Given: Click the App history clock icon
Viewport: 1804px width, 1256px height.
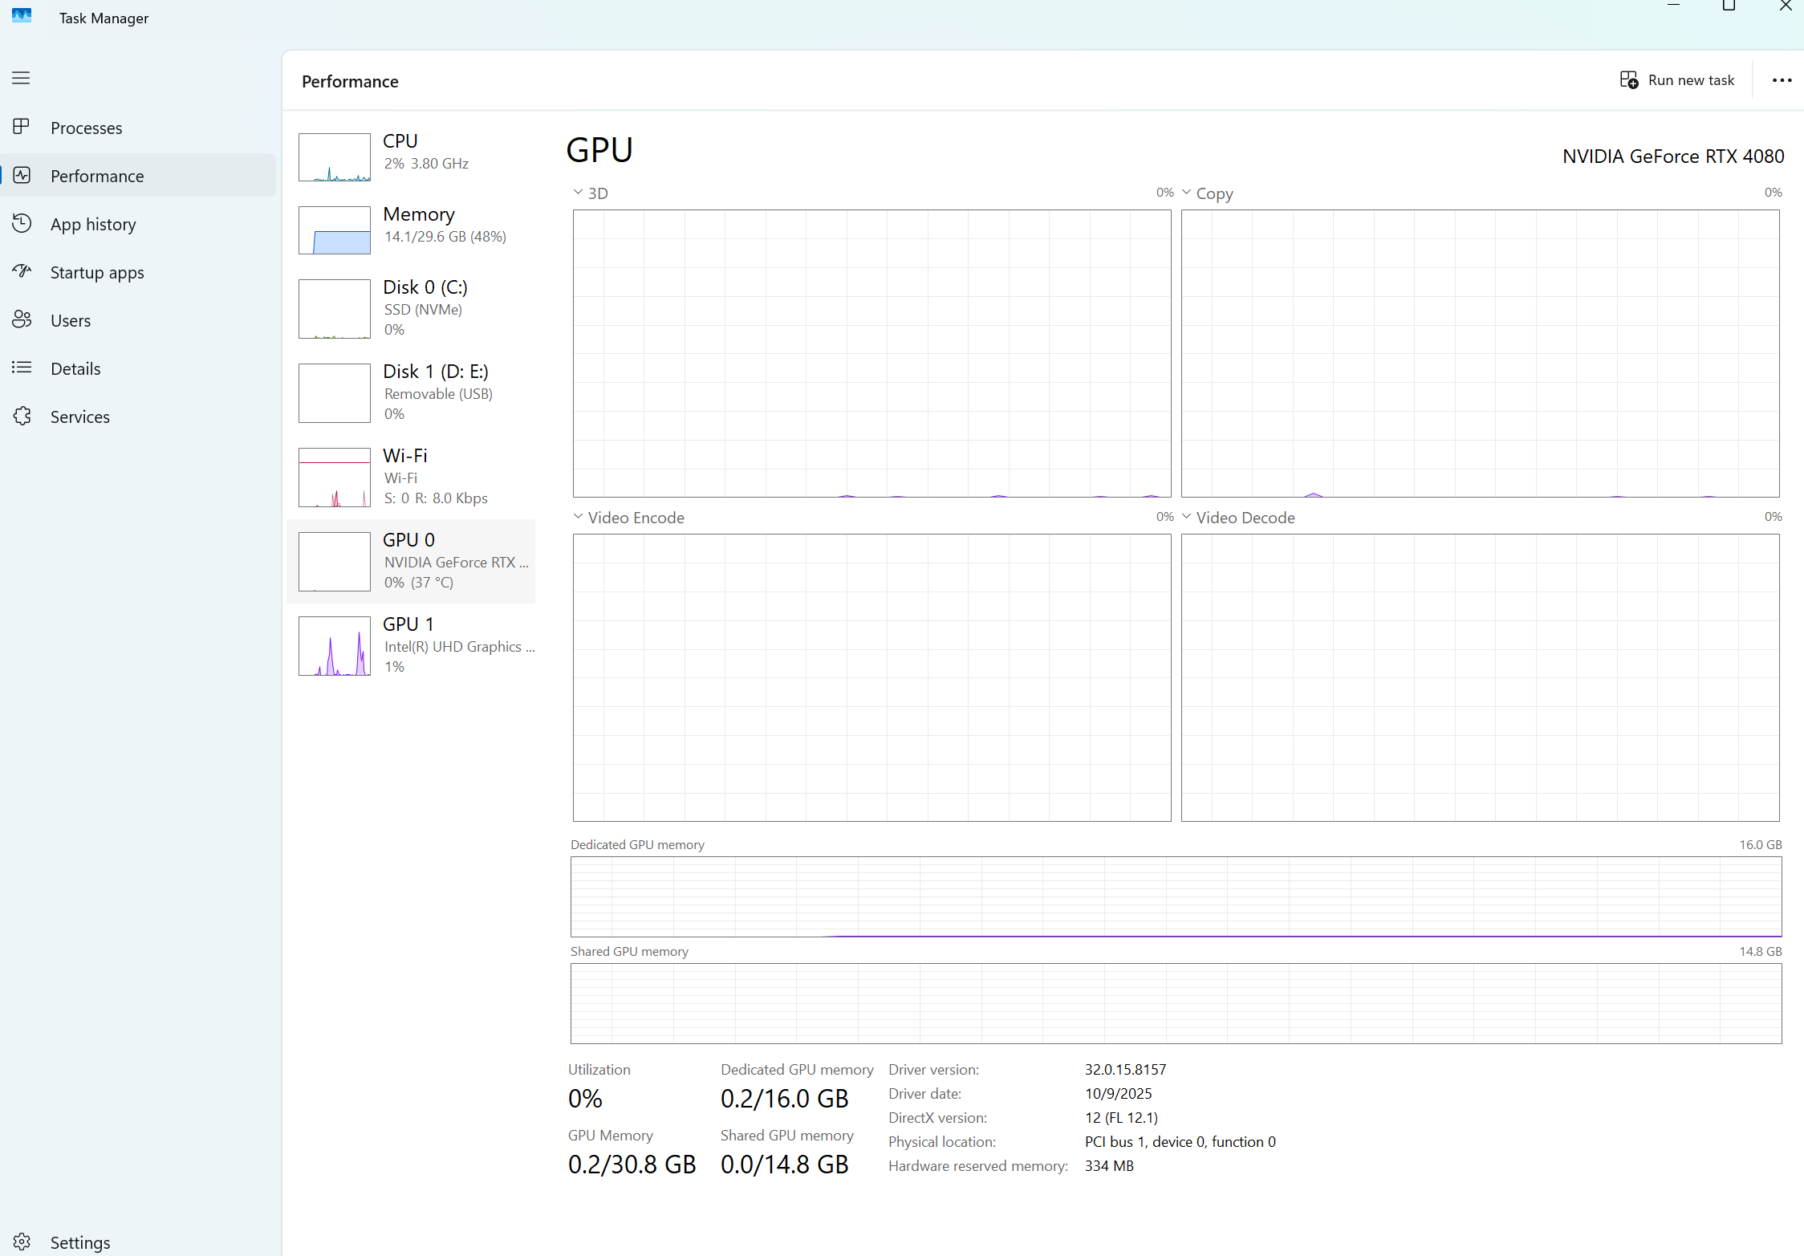Looking at the screenshot, I should tap(22, 223).
